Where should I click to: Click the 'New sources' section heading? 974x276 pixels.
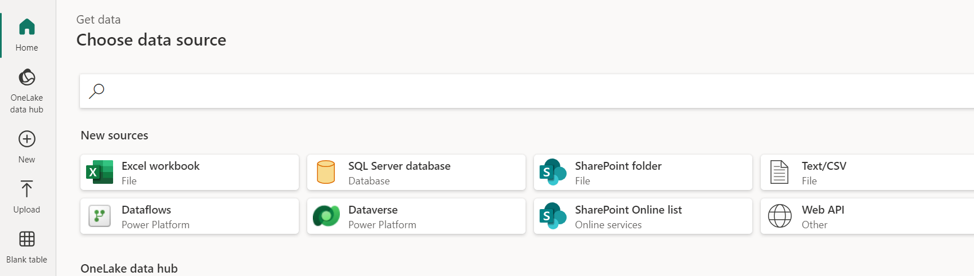114,135
